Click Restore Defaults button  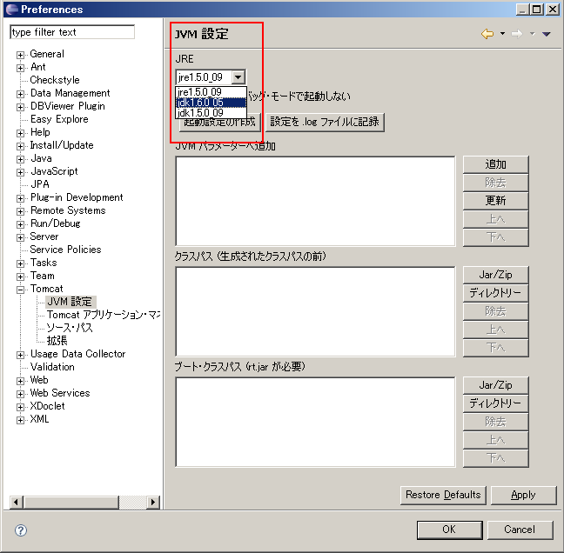[443, 495]
